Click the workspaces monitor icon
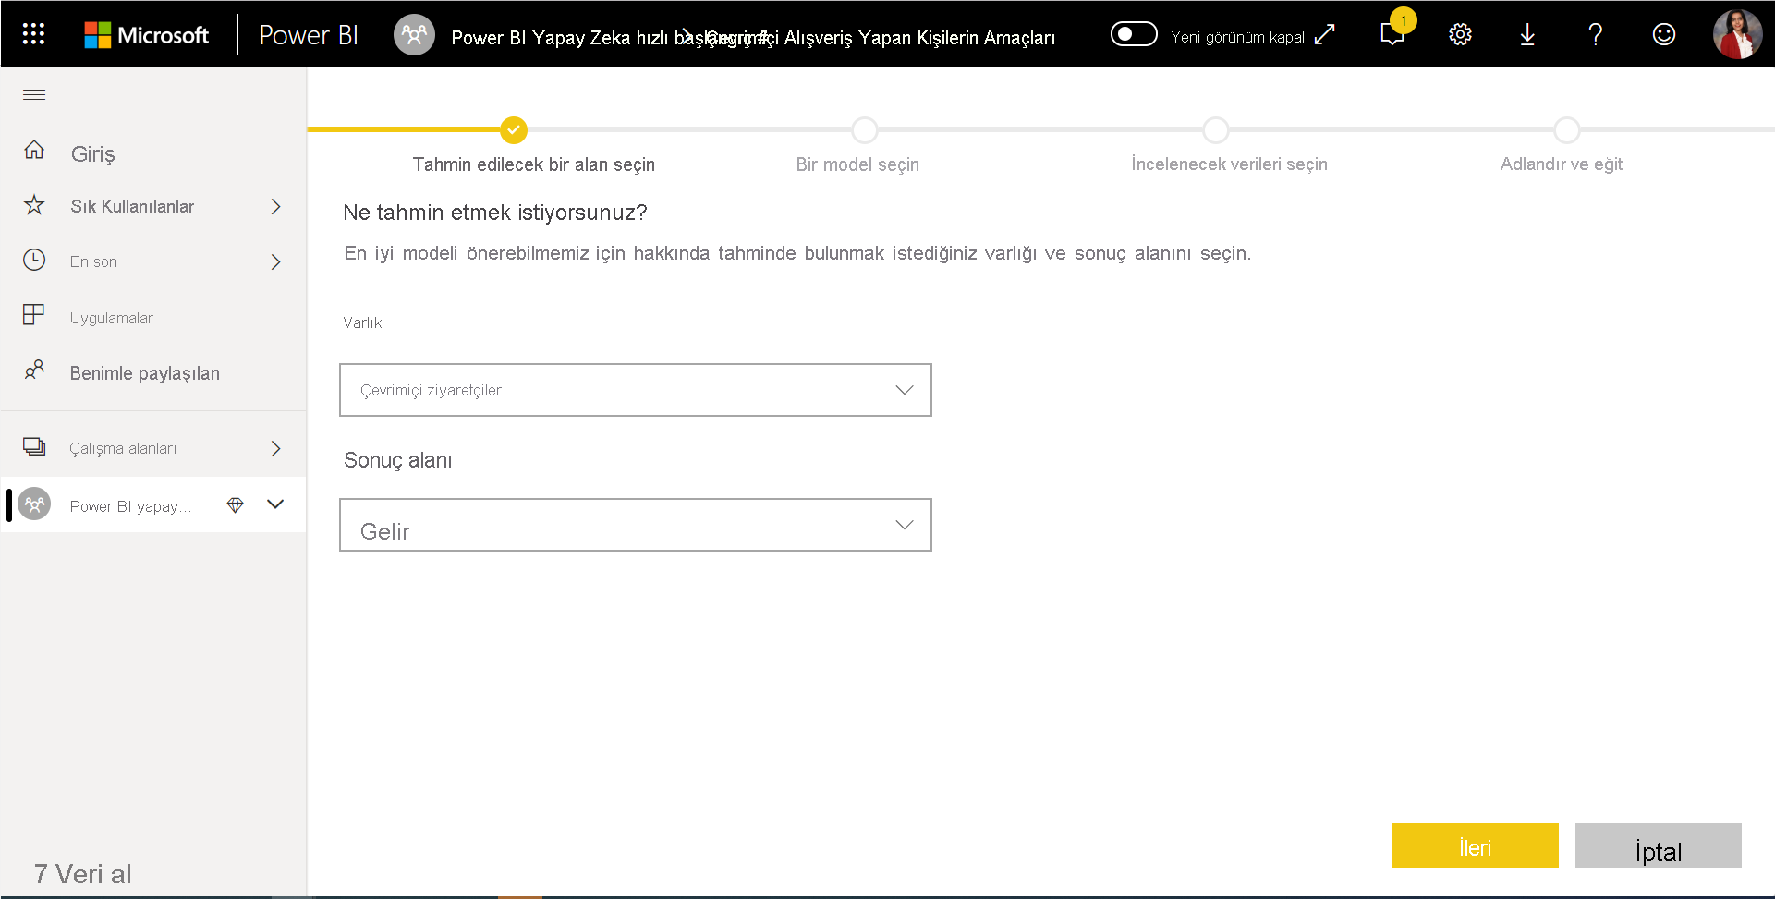Image resolution: width=1775 pixels, height=899 pixels. pos(34,446)
